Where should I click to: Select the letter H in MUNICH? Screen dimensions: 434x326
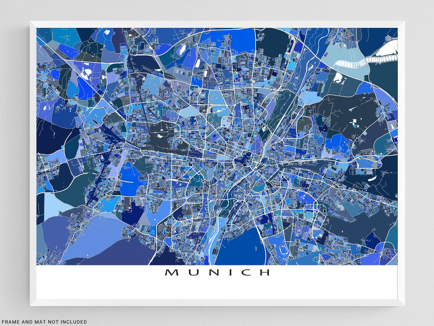click(x=264, y=272)
